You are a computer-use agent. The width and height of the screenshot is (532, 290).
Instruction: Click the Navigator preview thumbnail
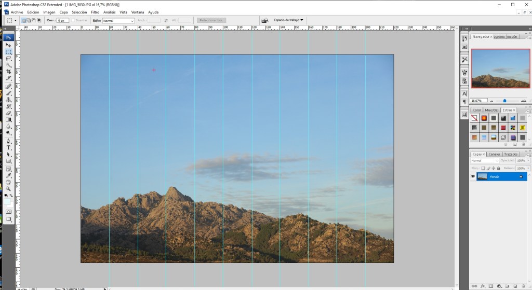click(x=500, y=68)
